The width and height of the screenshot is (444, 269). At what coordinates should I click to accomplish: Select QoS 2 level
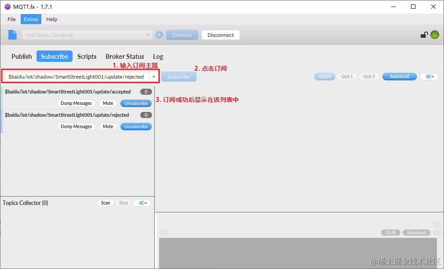pyautogui.click(x=369, y=76)
